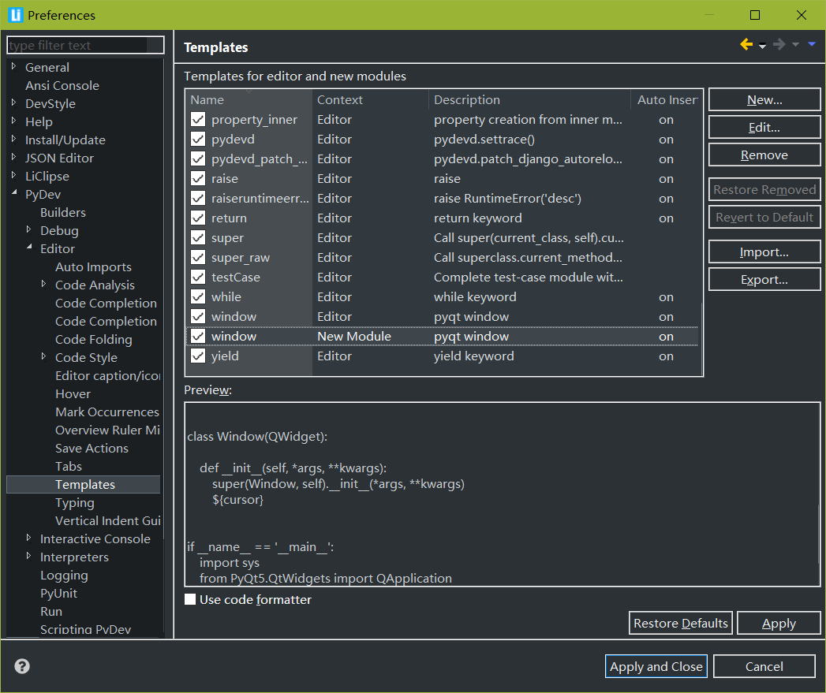Enable Use code formatter checkbox
Image resolution: width=826 pixels, height=693 pixels.
point(190,599)
